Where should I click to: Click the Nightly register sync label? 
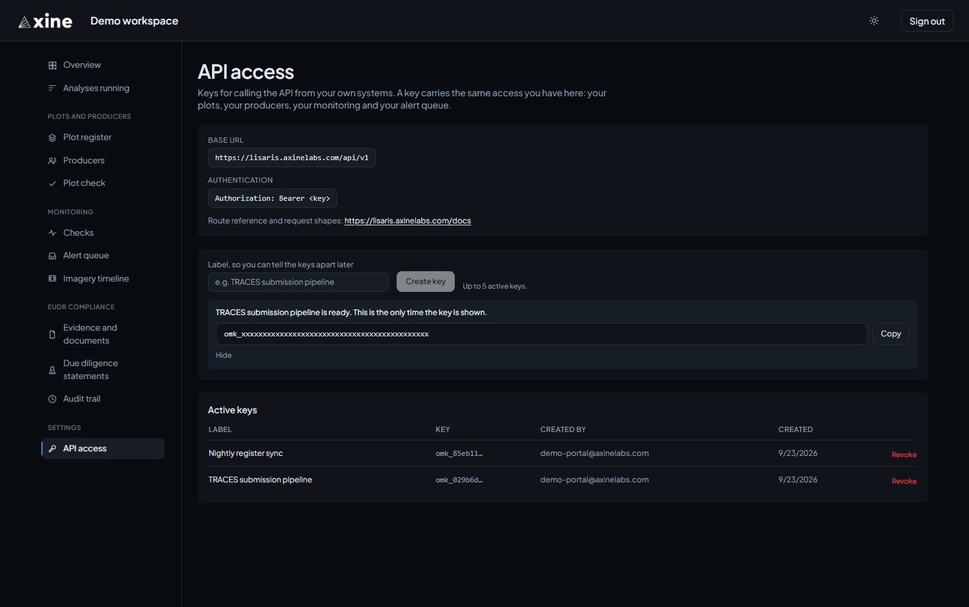pos(245,453)
